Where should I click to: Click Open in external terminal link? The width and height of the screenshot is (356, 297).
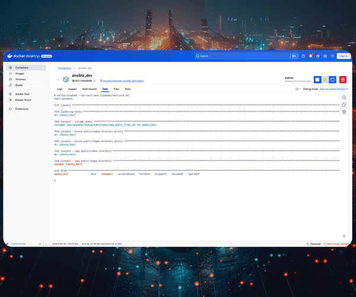pyautogui.click(x=333, y=89)
